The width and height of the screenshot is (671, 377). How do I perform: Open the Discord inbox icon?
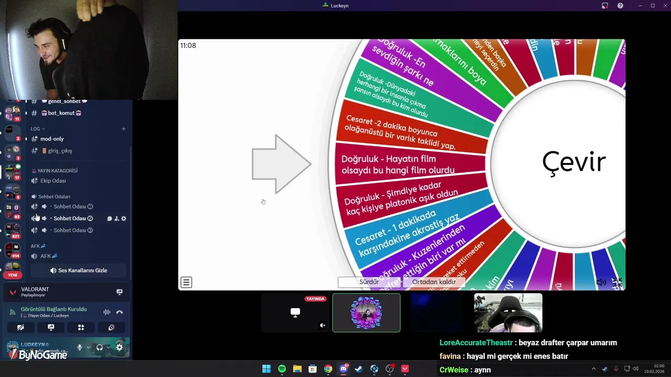[605, 6]
